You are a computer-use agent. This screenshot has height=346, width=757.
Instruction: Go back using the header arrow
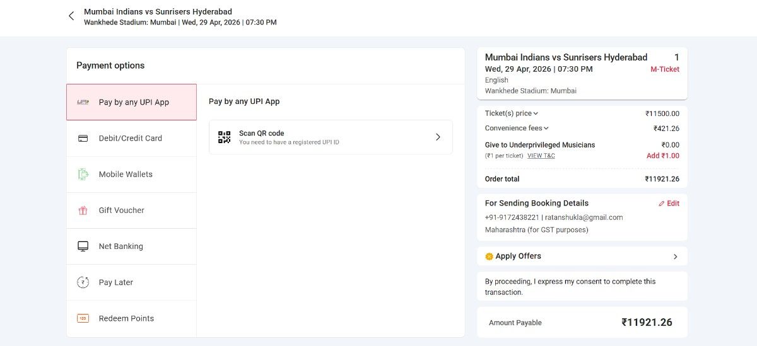tap(71, 16)
